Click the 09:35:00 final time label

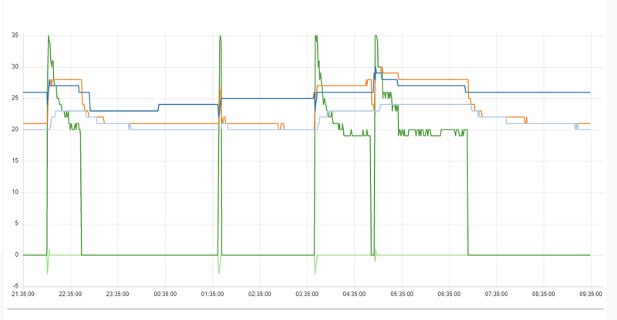pyautogui.click(x=590, y=294)
